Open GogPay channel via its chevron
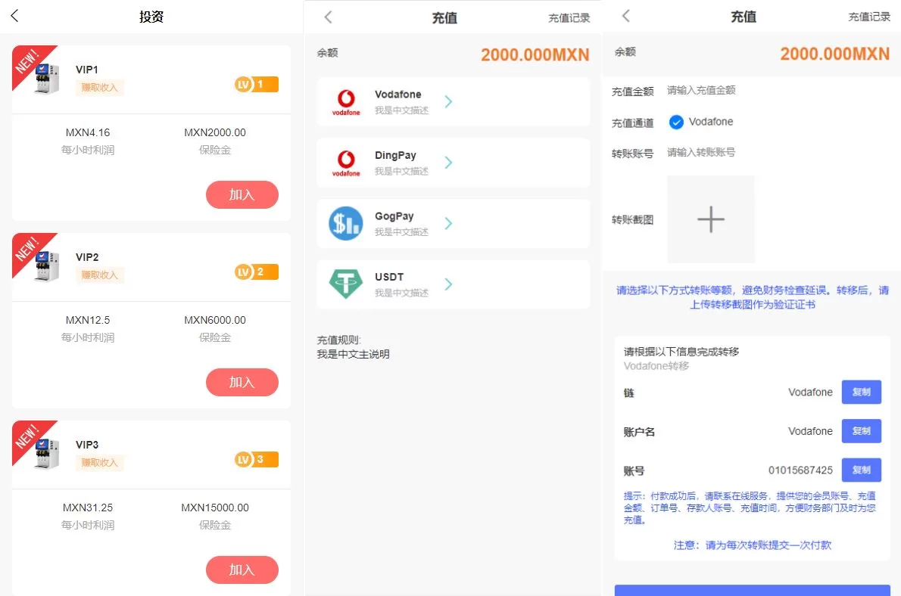 coord(448,223)
